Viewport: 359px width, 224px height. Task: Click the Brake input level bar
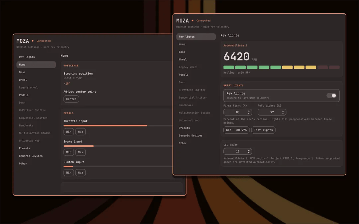tap(118, 146)
